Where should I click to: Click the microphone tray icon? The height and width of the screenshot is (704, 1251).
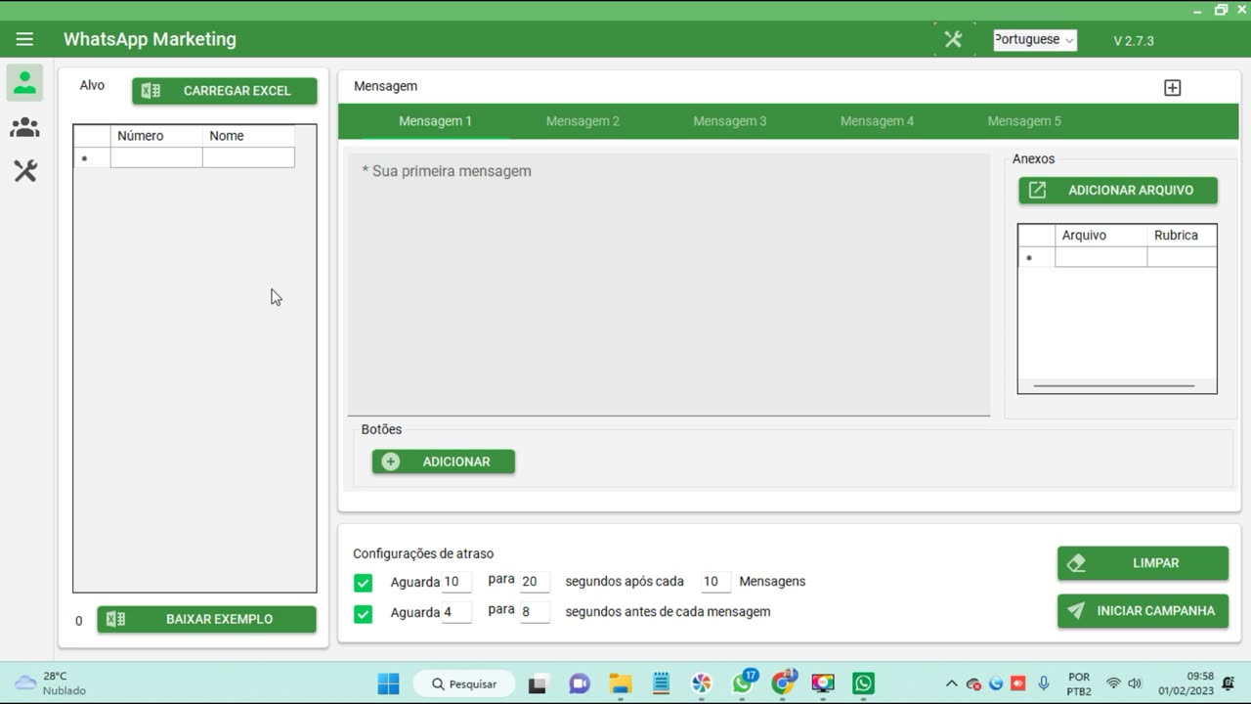click(x=1044, y=683)
